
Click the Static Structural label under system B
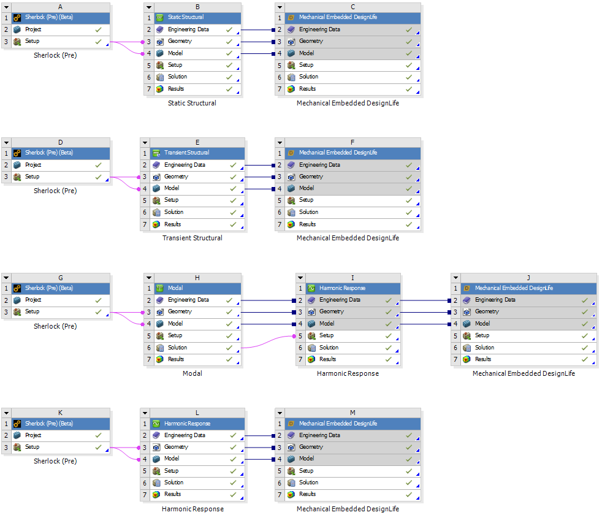point(192,103)
